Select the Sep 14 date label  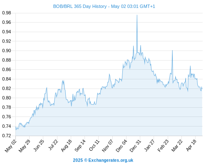(x=80, y=145)
